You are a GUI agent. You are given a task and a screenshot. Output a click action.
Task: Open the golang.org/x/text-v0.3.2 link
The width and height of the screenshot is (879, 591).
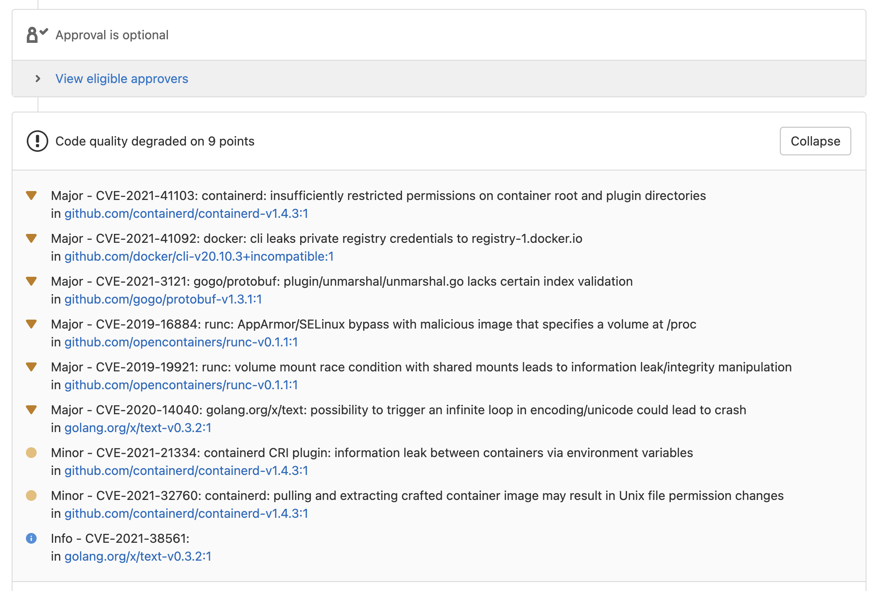138,428
